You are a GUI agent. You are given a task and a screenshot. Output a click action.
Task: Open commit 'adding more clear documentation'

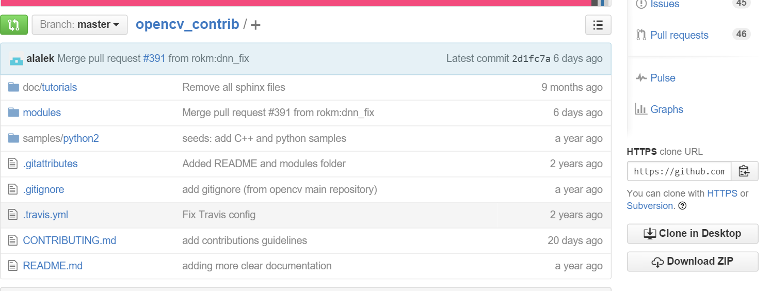[x=257, y=266]
